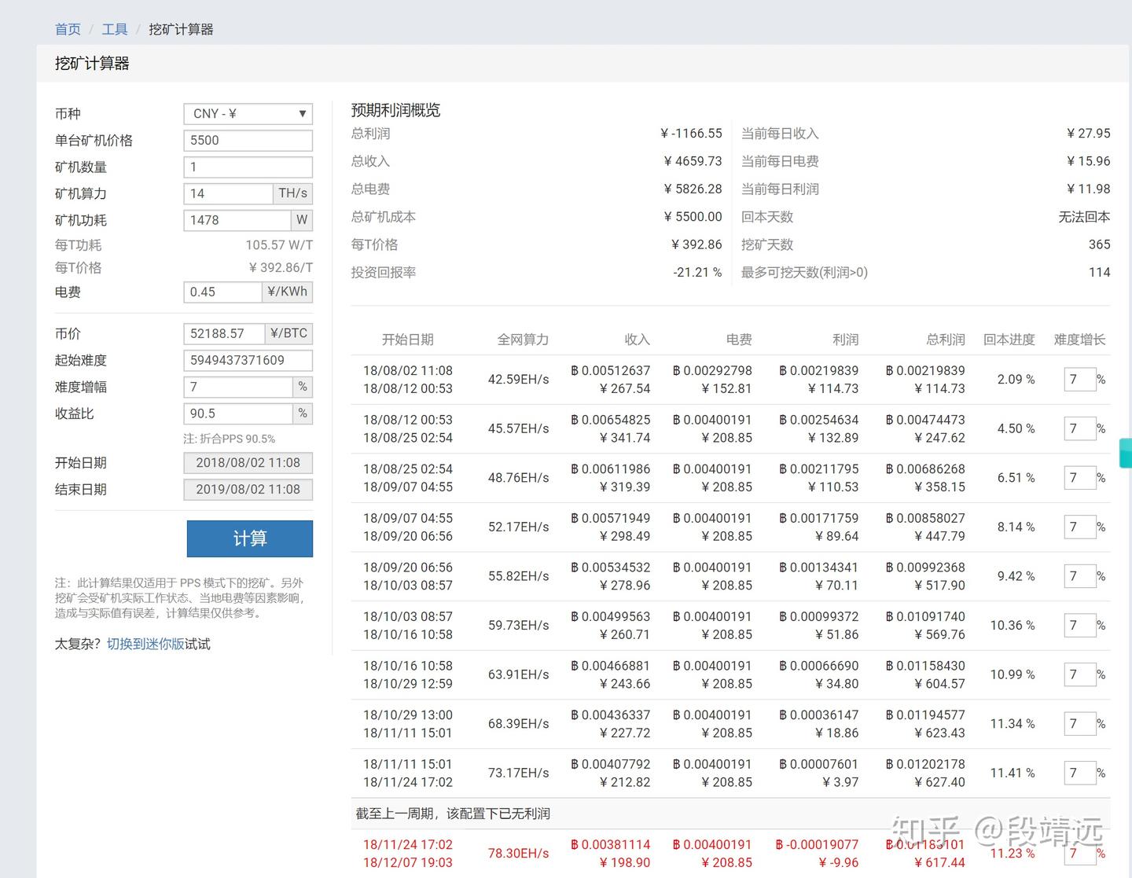Edit difficulty growth for the 18/10/03 08:57 row
1132x878 pixels.
(x=1079, y=626)
